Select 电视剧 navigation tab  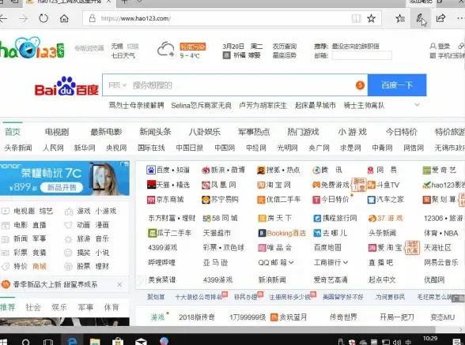[57, 132]
